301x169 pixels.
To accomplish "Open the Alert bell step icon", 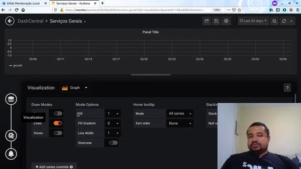I will pos(11,154).
